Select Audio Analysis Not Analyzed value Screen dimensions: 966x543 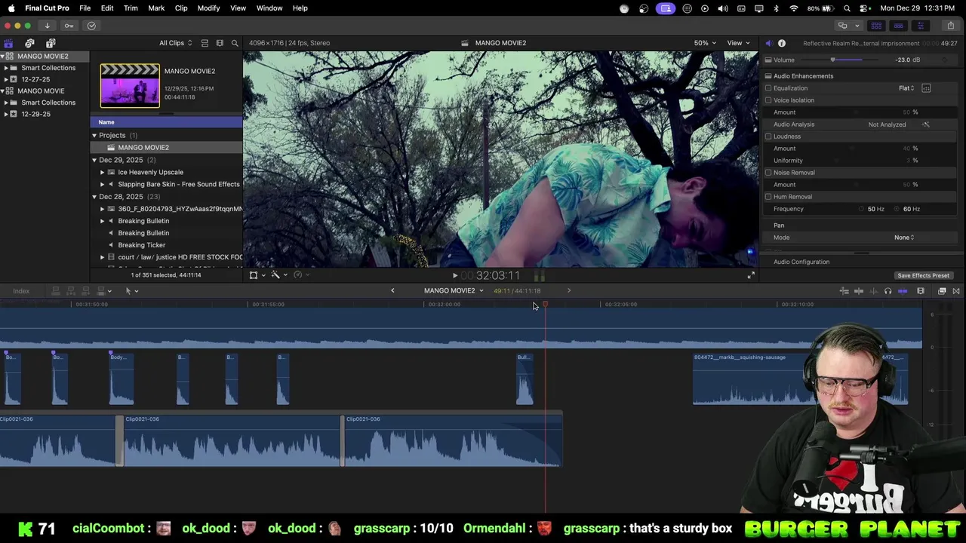[887, 124]
